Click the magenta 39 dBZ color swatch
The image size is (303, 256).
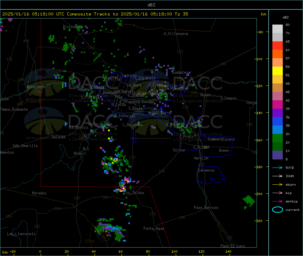coord(277,104)
